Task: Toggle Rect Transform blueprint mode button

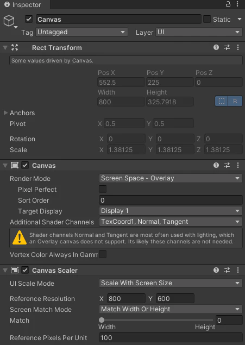Action: (222, 101)
